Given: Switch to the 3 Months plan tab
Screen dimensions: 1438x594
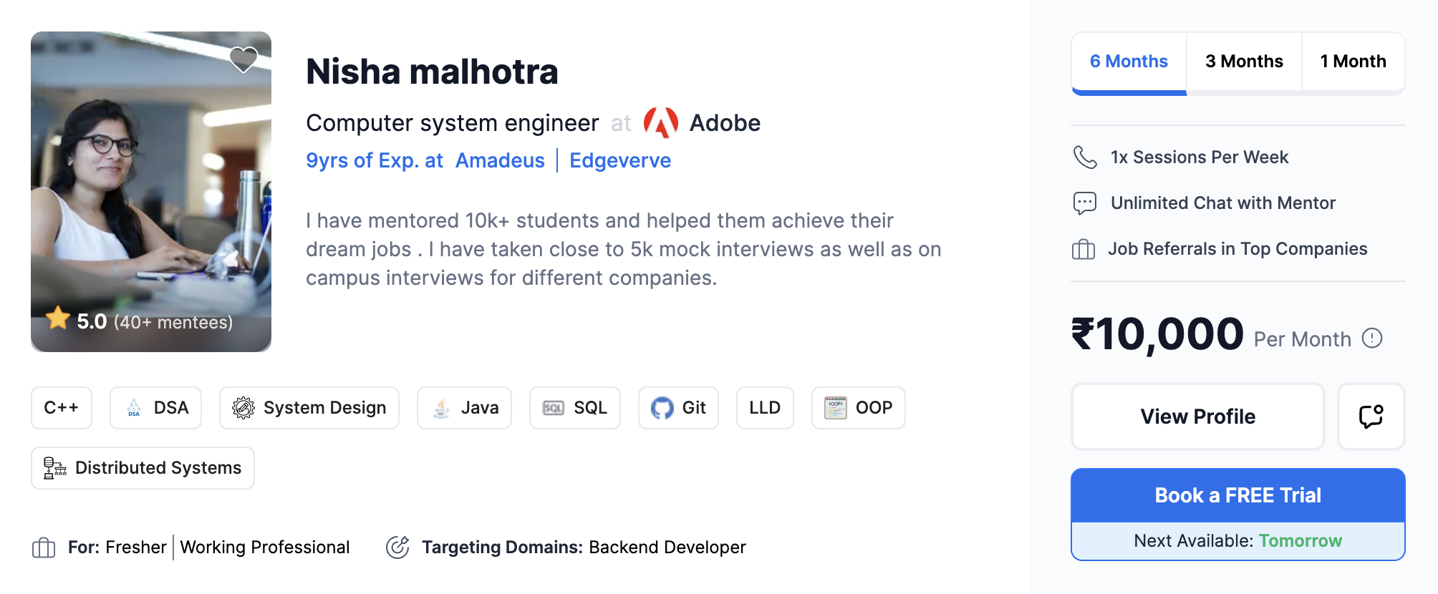Looking at the screenshot, I should [1244, 62].
